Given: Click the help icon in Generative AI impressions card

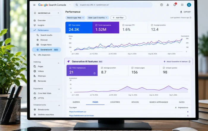Looking at the screenshot, I should (x=94, y=73).
